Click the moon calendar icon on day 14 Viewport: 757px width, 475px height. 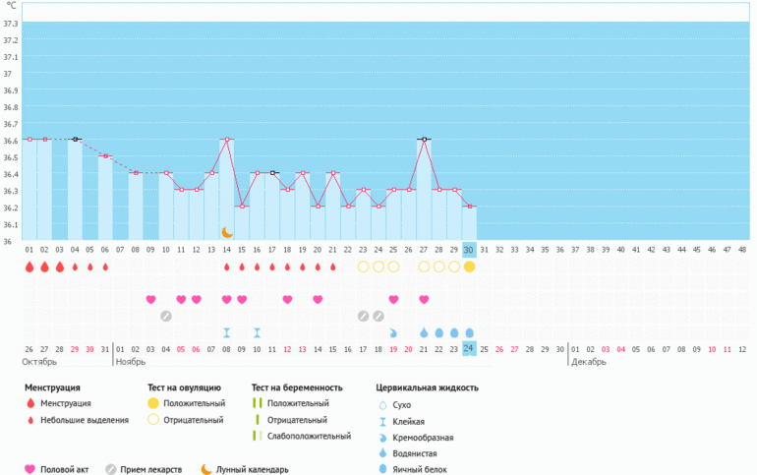pyautogui.click(x=227, y=232)
